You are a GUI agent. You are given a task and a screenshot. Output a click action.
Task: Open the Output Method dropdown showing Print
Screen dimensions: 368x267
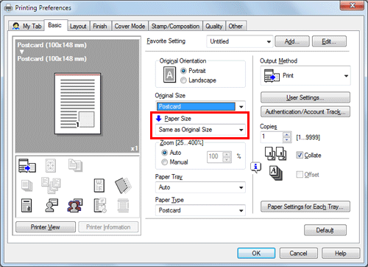[305, 76]
